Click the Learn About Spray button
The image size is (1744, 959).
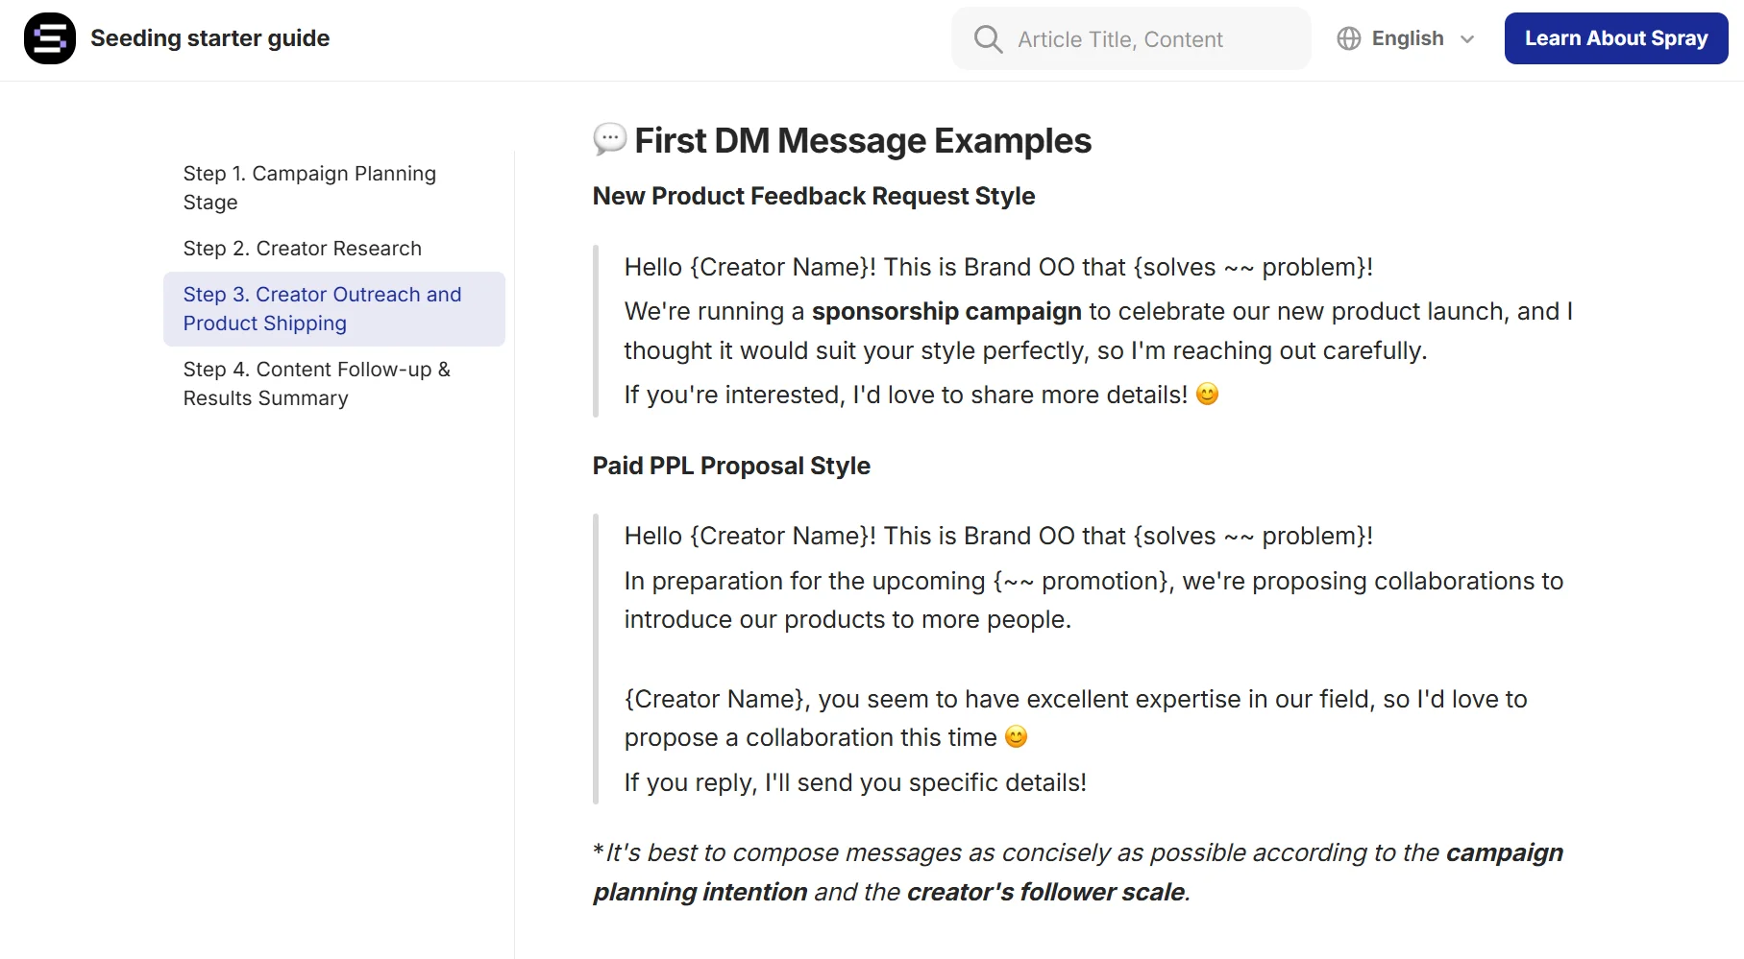pyautogui.click(x=1615, y=38)
